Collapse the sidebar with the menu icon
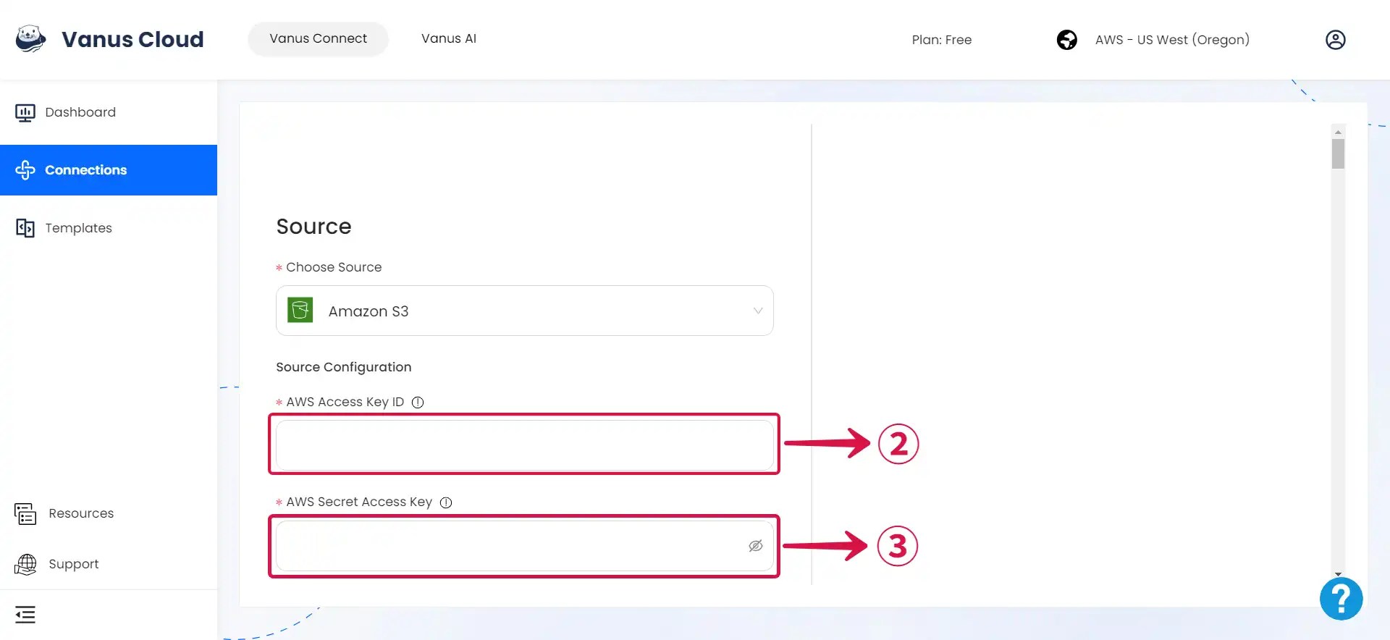 (x=25, y=615)
